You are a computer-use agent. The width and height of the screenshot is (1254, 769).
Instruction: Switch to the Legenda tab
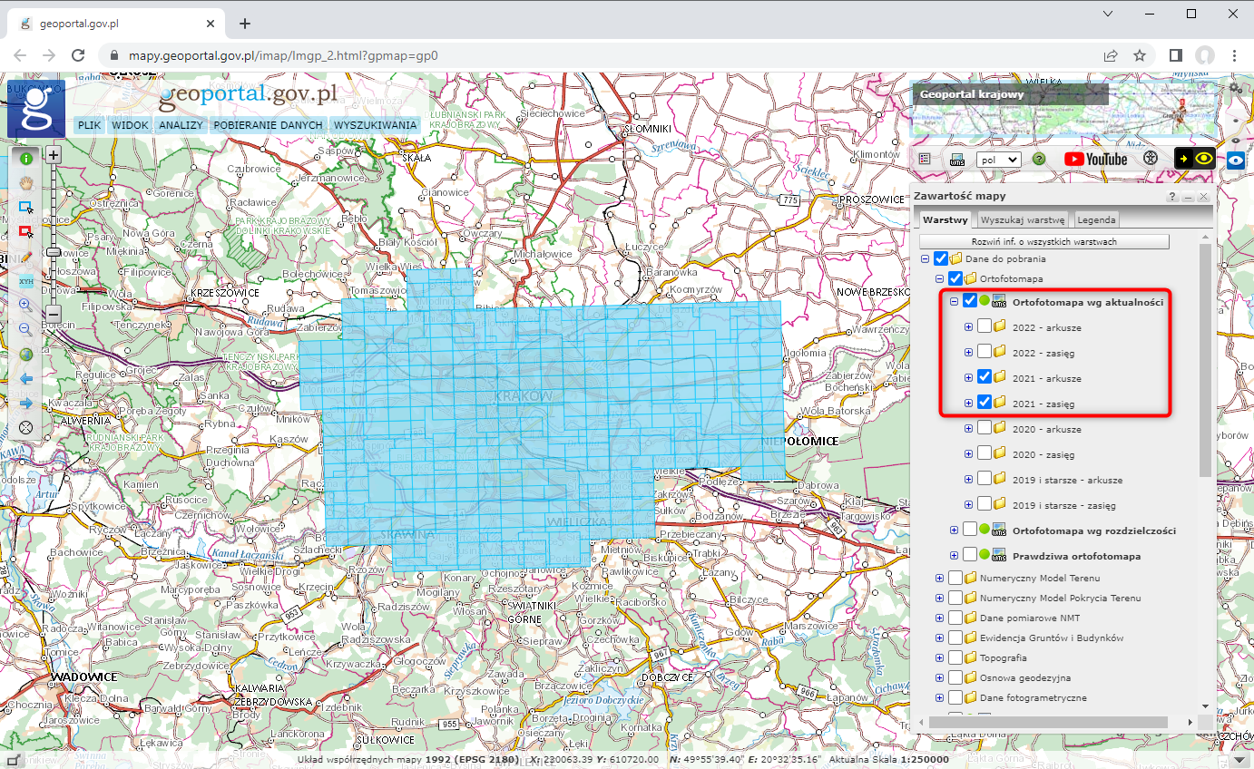point(1096,219)
